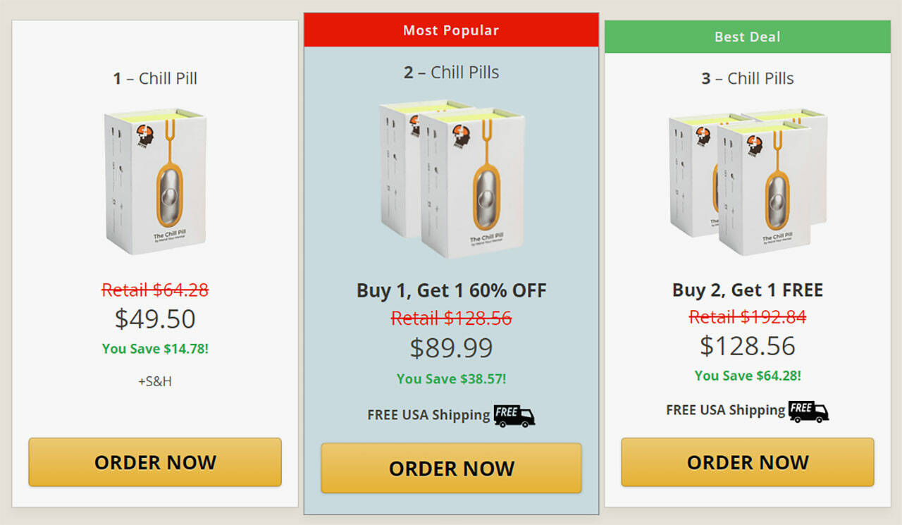This screenshot has width=902, height=525.
Task: Order the Best Deal 3-pack now
Action: point(747,462)
